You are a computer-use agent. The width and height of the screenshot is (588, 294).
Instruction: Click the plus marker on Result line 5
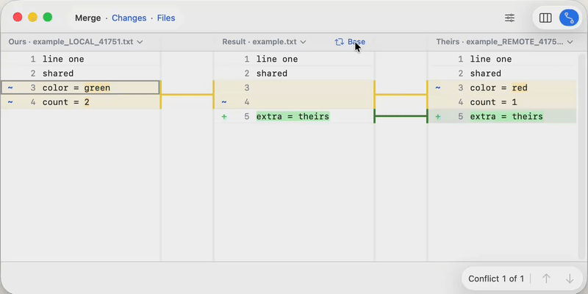tap(224, 117)
